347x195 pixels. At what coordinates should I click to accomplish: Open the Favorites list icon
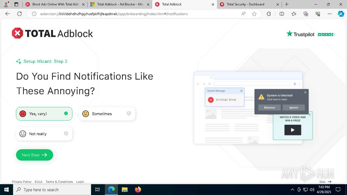pyautogui.click(x=294, y=14)
